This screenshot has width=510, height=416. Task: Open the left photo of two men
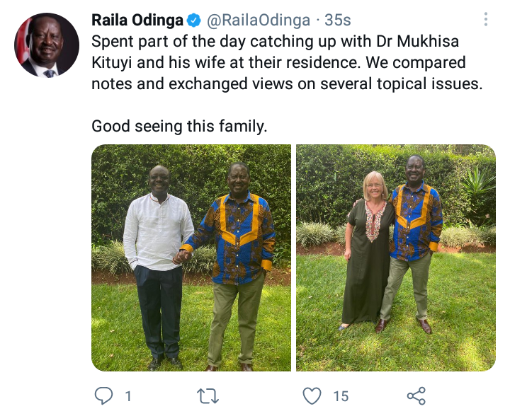point(191,258)
